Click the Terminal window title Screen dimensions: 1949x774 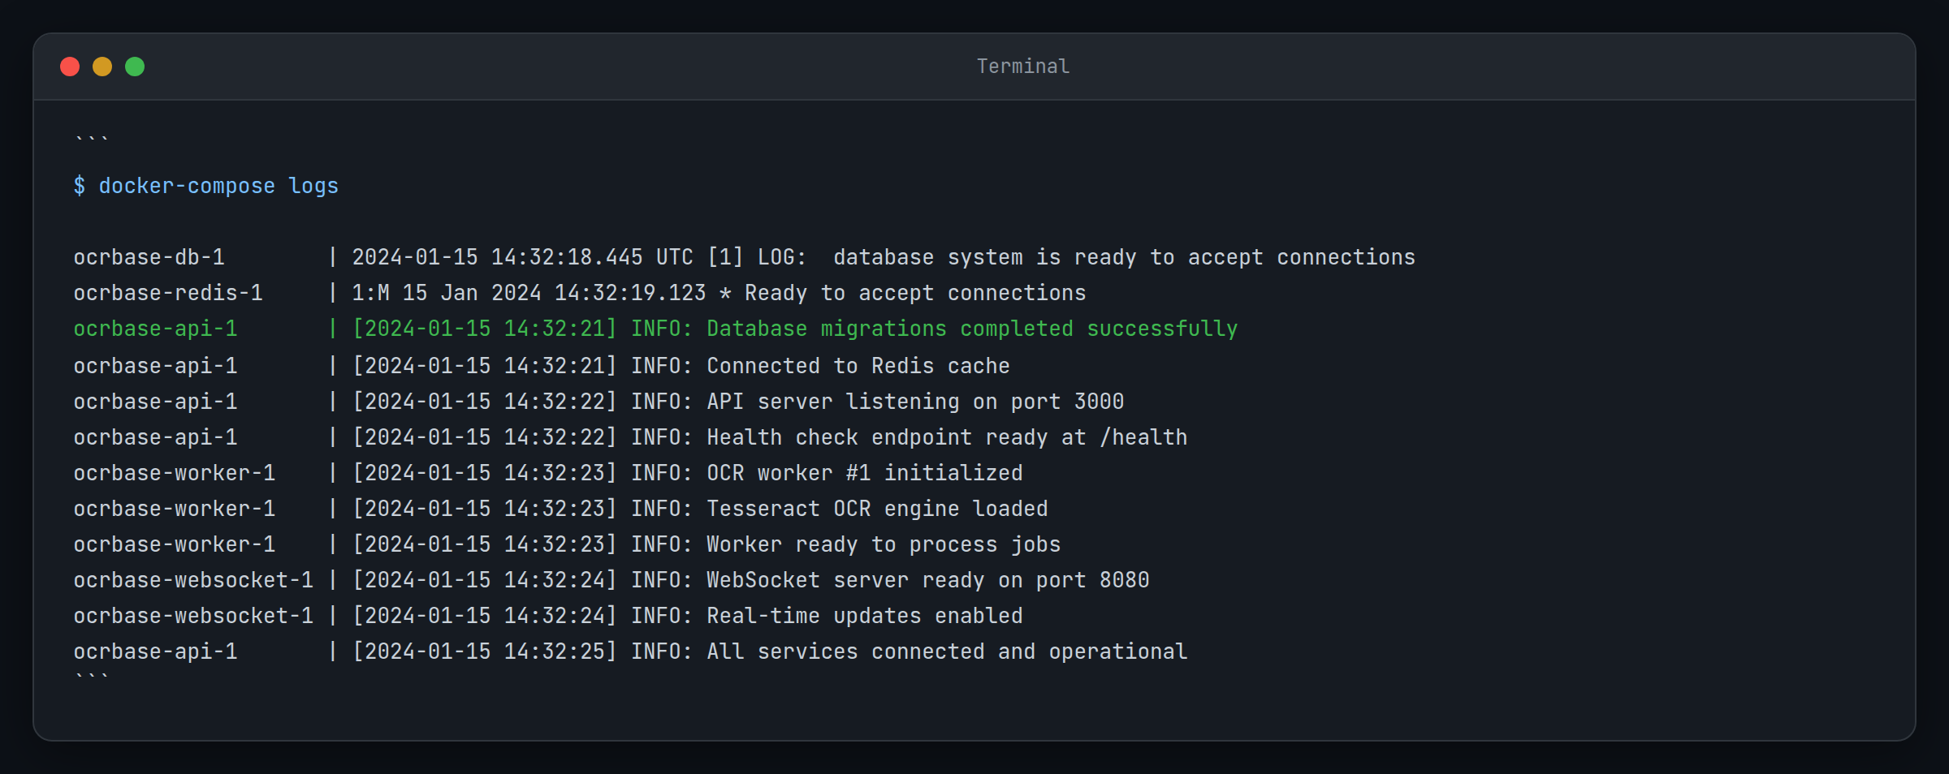pyautogui.click(x=1023, y=67)
